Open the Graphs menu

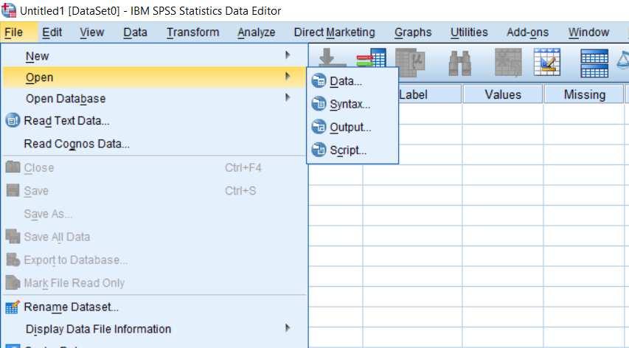[413, 32]
